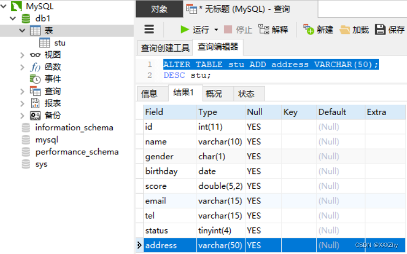Screen dimensions: 407x254
Task: Select the 无标题 (MySQL) - 查询 tab
Action: click(x=250, y=9)
